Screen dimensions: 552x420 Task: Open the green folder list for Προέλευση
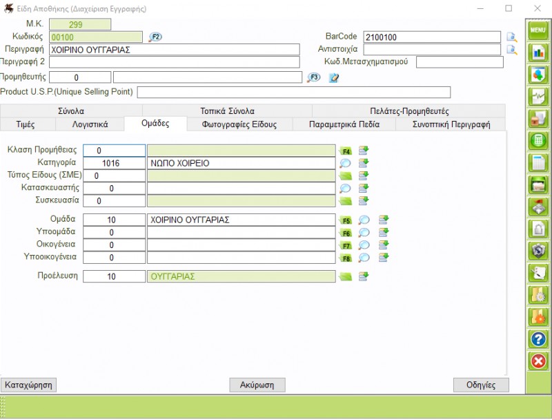click(x=346, y=276)
